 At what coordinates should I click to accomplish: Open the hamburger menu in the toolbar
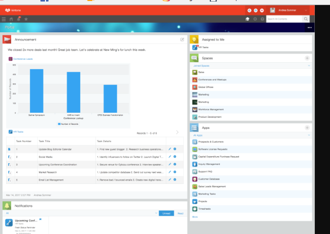4,19
